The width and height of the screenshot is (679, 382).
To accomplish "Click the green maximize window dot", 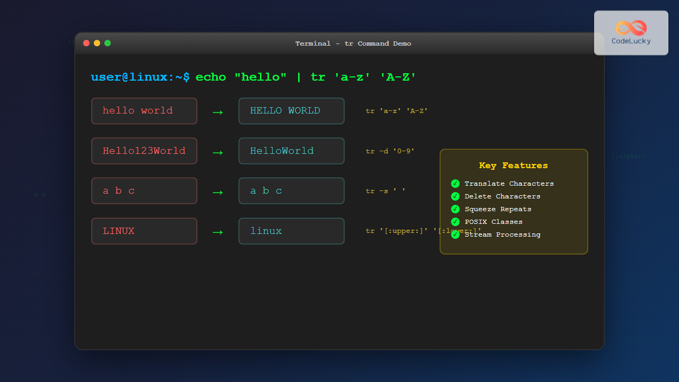I will pyautogui.click(x=108, y=43).
